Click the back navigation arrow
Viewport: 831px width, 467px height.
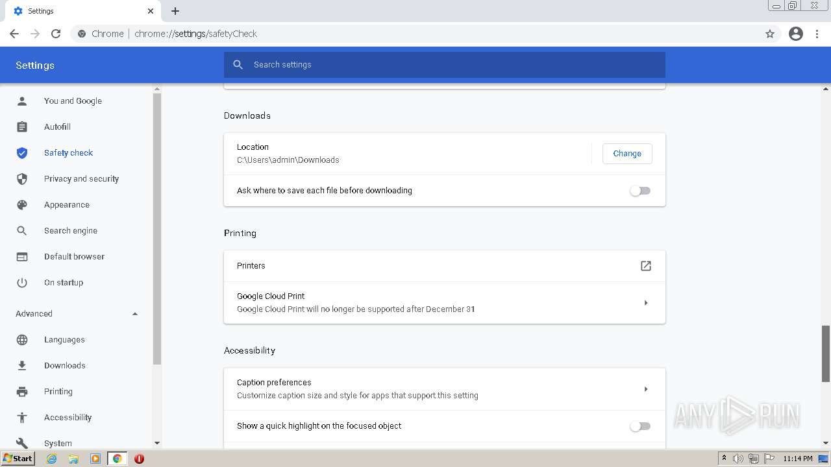(14, 34)
